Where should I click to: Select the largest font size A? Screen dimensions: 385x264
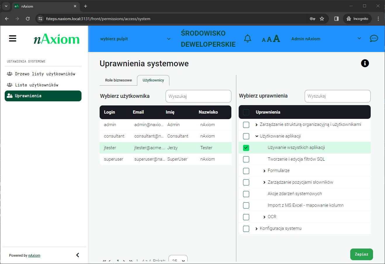click(x=276, y=39)
